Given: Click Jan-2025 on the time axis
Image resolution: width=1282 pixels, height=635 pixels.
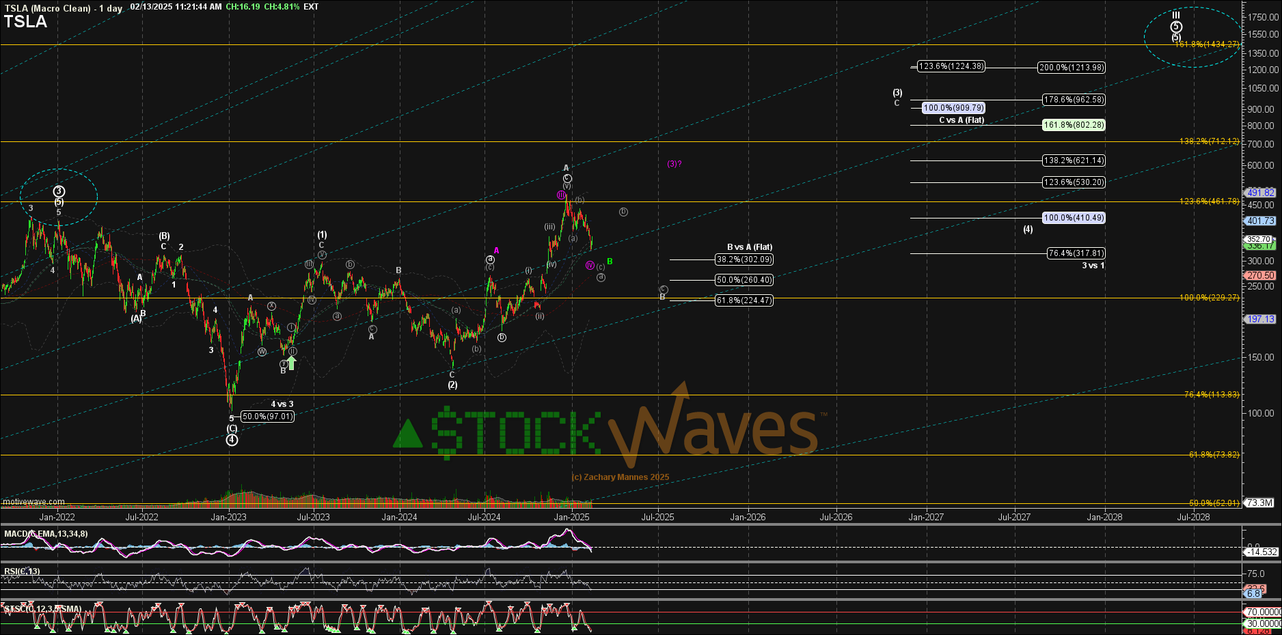Looking at the screenshot, I should pyautogui.click(x=571, y=517).
